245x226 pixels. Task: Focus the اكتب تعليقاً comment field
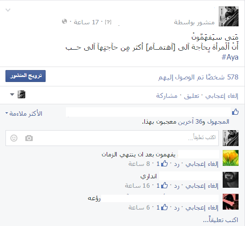(x=112, y=138)
